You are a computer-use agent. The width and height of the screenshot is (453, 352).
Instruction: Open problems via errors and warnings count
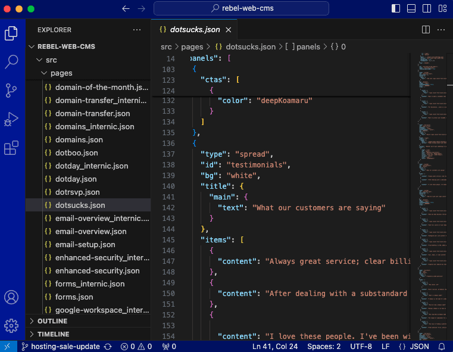tap(136, 346)
